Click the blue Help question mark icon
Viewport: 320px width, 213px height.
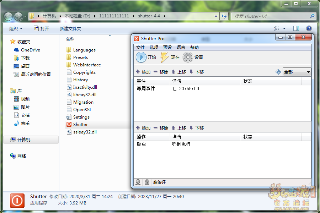[309, 28]
